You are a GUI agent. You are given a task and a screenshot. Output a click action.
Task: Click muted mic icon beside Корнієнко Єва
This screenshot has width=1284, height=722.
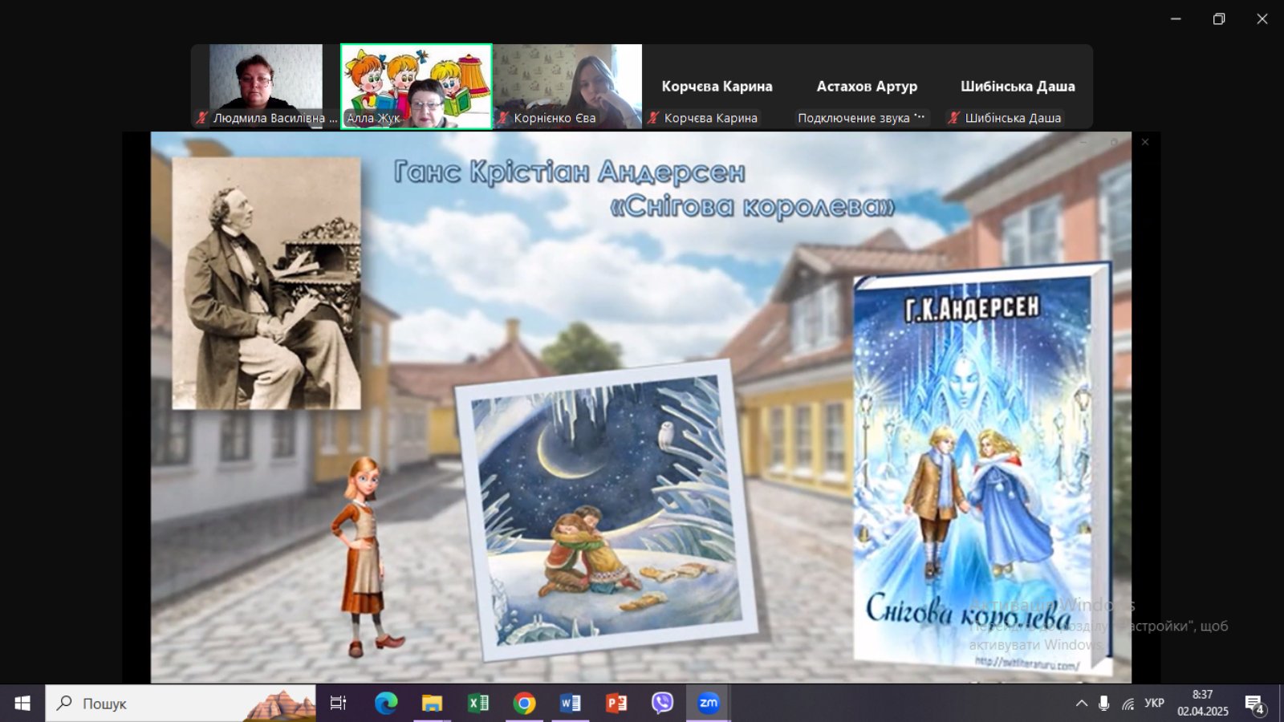tap(503, 118)
